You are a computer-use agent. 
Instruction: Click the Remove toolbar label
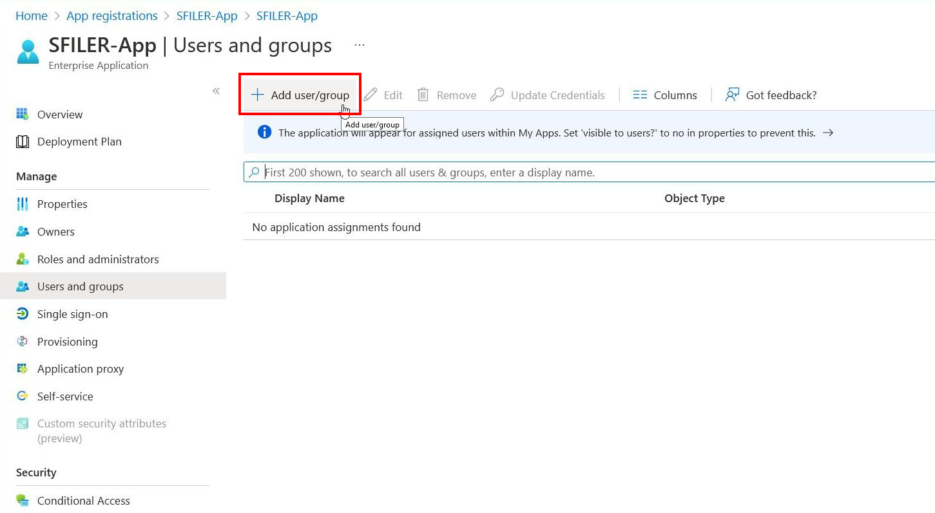[x=456, y=95]
